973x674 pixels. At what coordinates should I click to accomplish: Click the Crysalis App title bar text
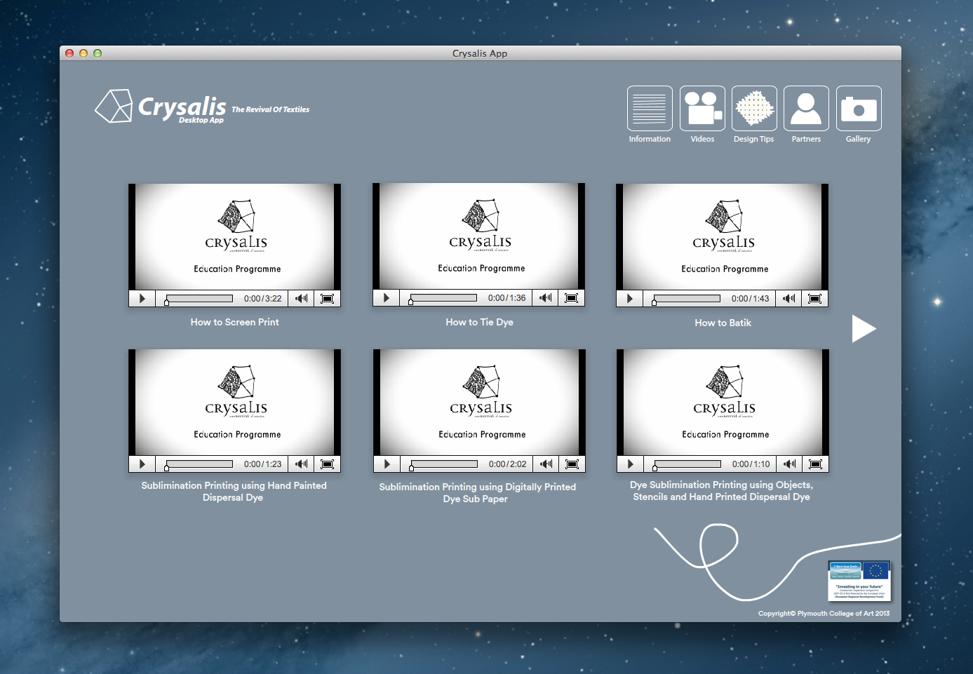(480, 53)
